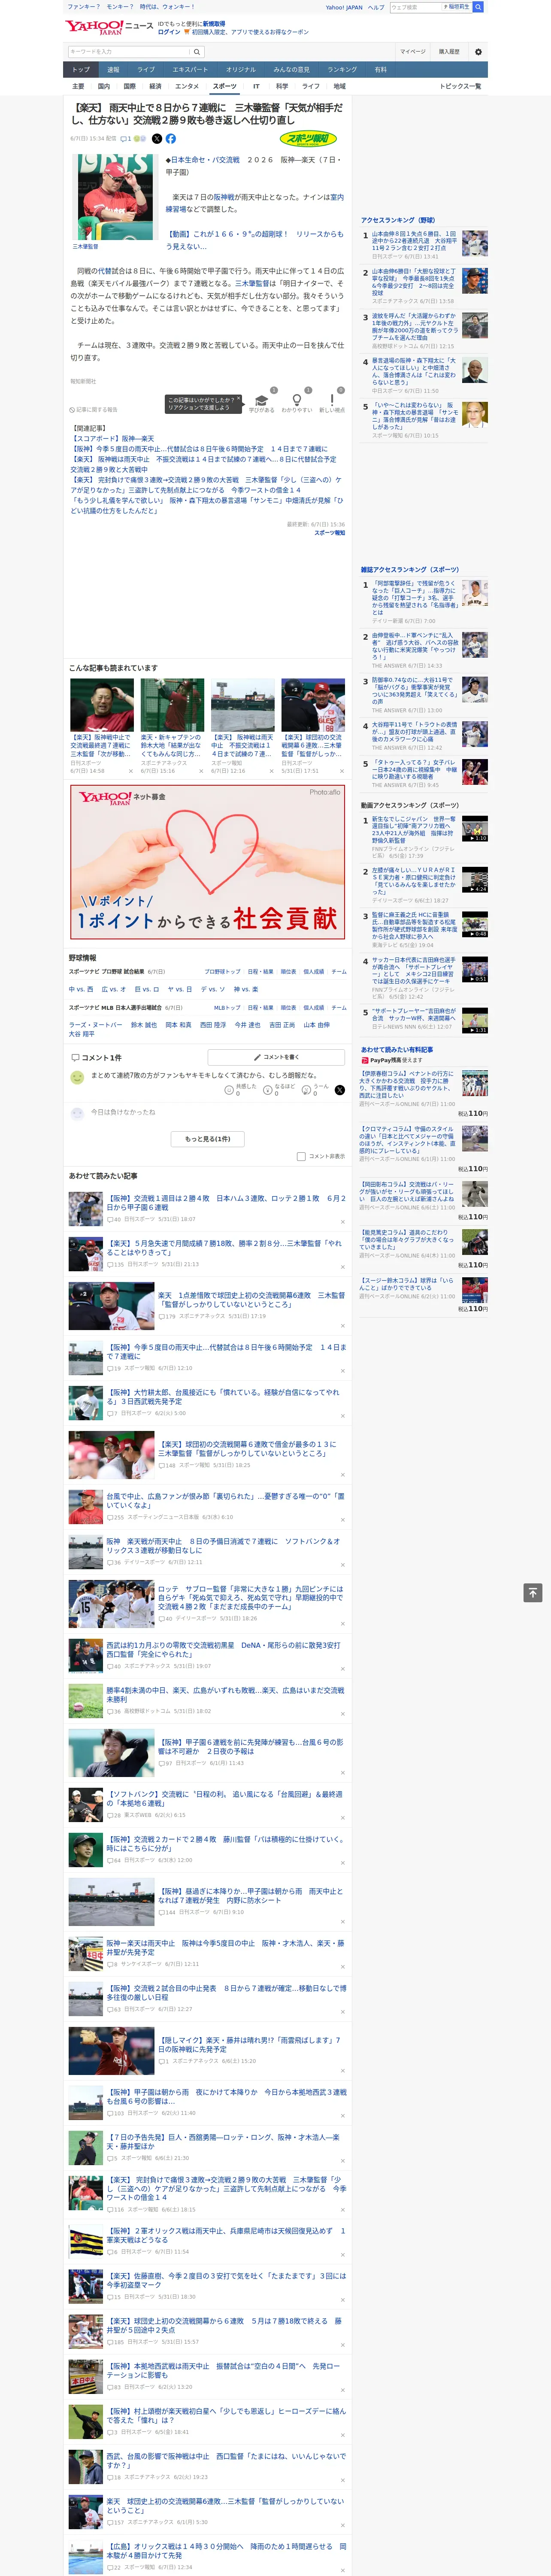Open the トップ navigation tab
Viewport: 551px width, 2576px height.
click(x=81, y=70)
